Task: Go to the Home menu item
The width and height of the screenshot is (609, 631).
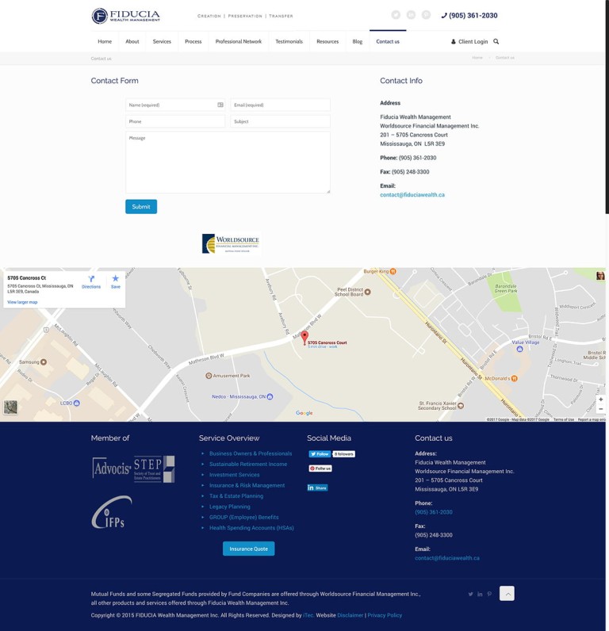Action: click(105, 41)
